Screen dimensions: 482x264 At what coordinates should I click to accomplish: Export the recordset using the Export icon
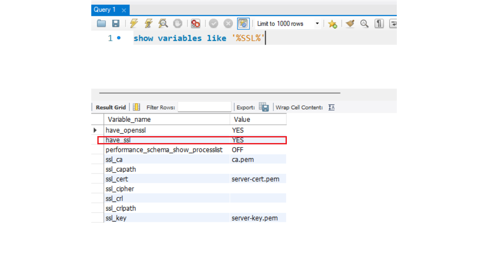pos(264,107)
